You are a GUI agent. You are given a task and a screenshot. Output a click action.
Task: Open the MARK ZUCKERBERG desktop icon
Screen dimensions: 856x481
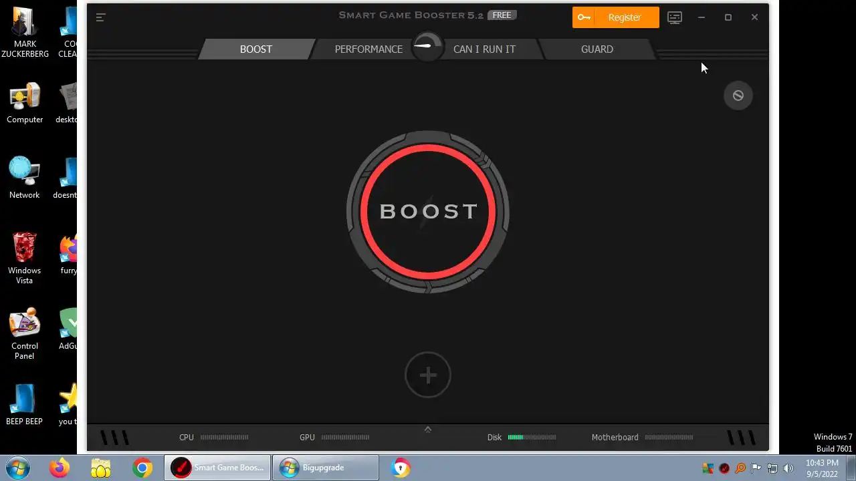(x=25, y=32)
